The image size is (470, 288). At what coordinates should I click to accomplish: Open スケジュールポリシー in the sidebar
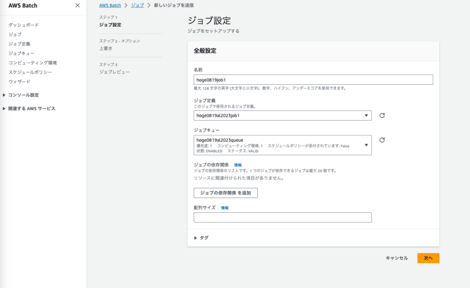click(30, 72)
